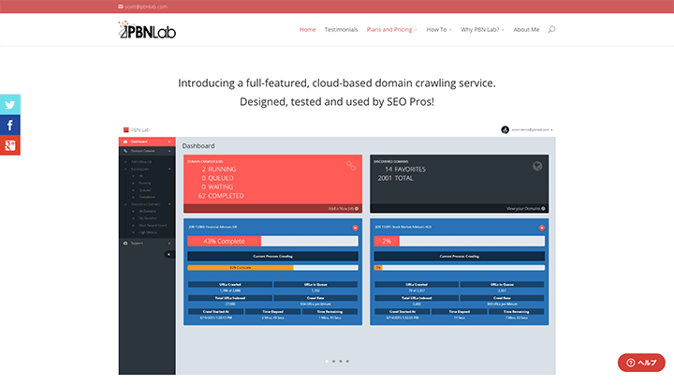The height and width of the screenshot is (387, 674).
Task: Click the 14 FAVORITES count
Action: pos(405,170)
